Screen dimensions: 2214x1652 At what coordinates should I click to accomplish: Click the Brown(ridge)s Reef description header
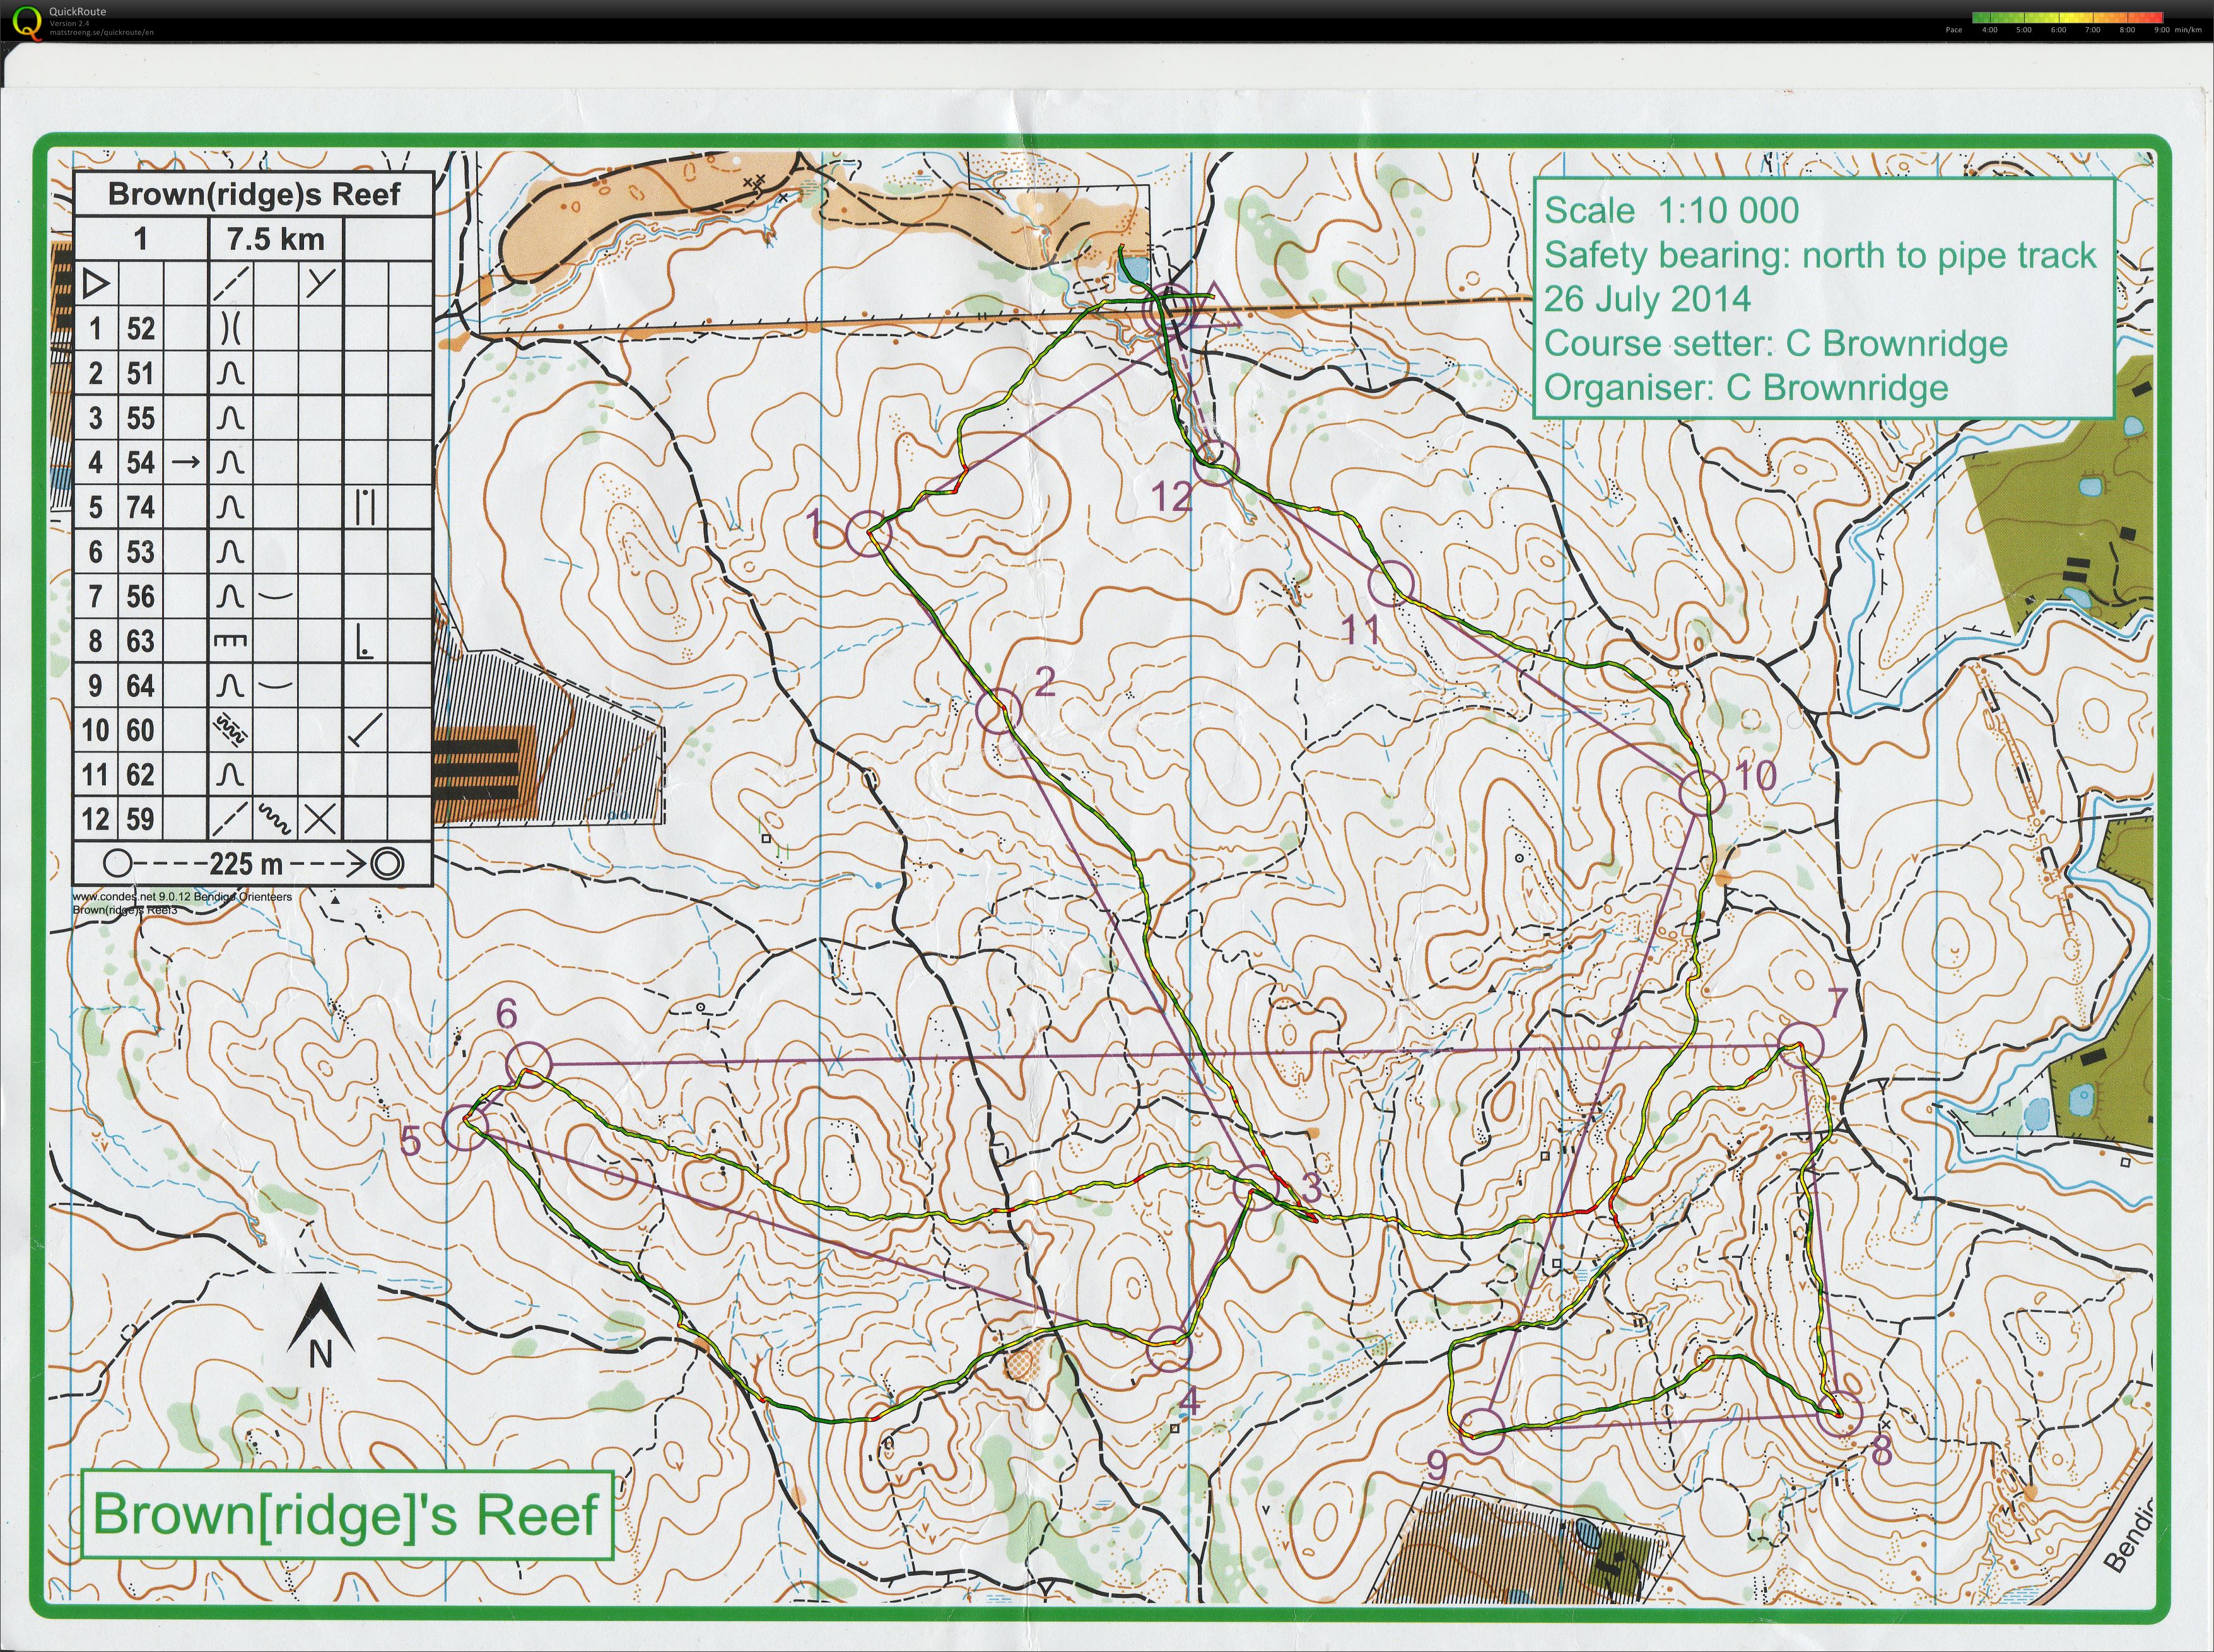point(253,193)
